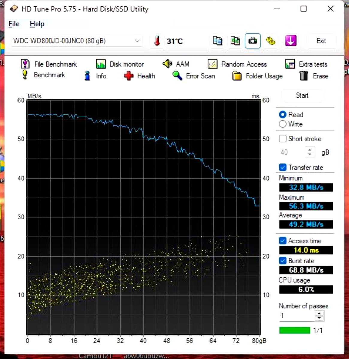
Task: Click the burst rate value 68.8 MB/s
Action: (x=306, y=270)
